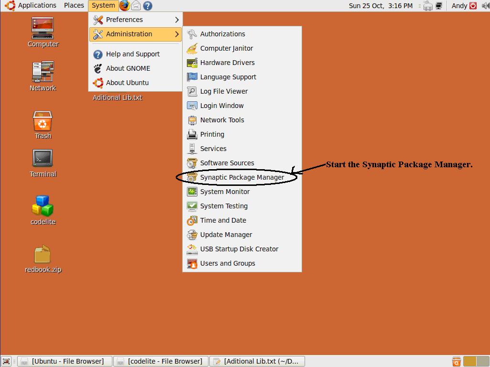Choose Login Window label
Screen dimensions: 490x367
coord(222,106)
